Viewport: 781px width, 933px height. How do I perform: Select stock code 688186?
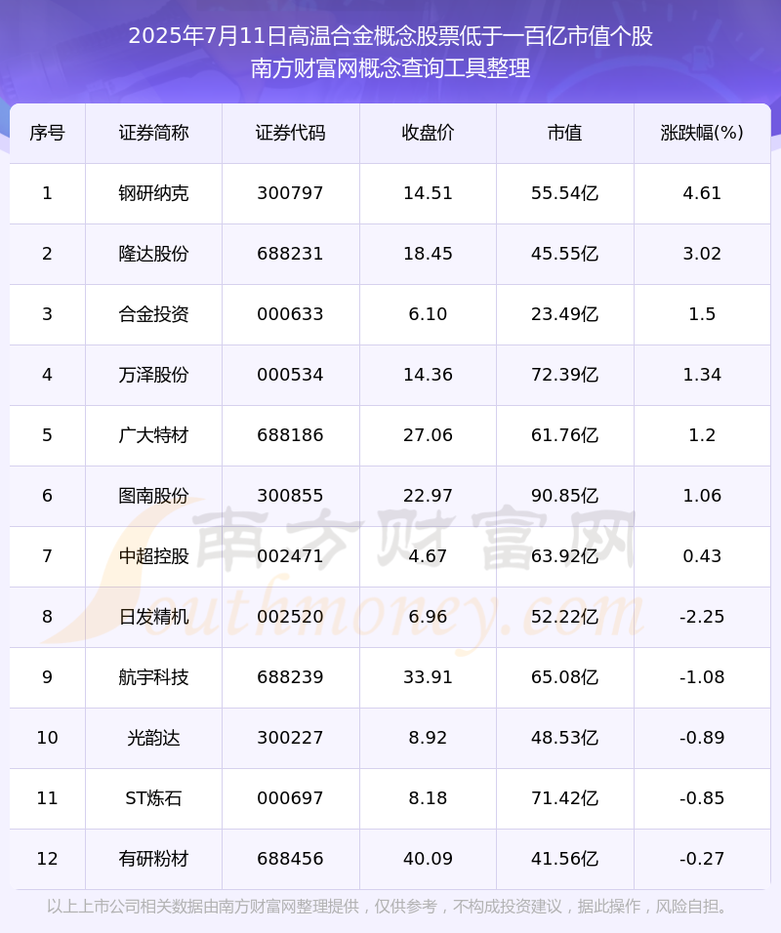point(291,435)
